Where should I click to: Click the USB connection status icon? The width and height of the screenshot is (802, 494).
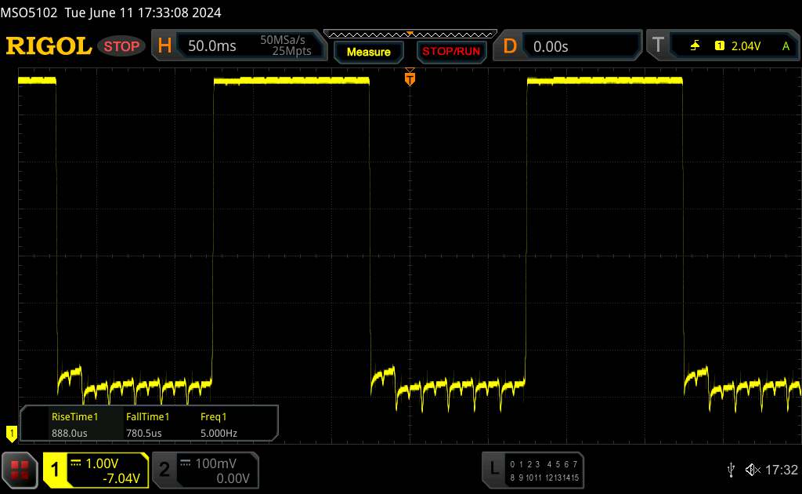pos(731,470)
